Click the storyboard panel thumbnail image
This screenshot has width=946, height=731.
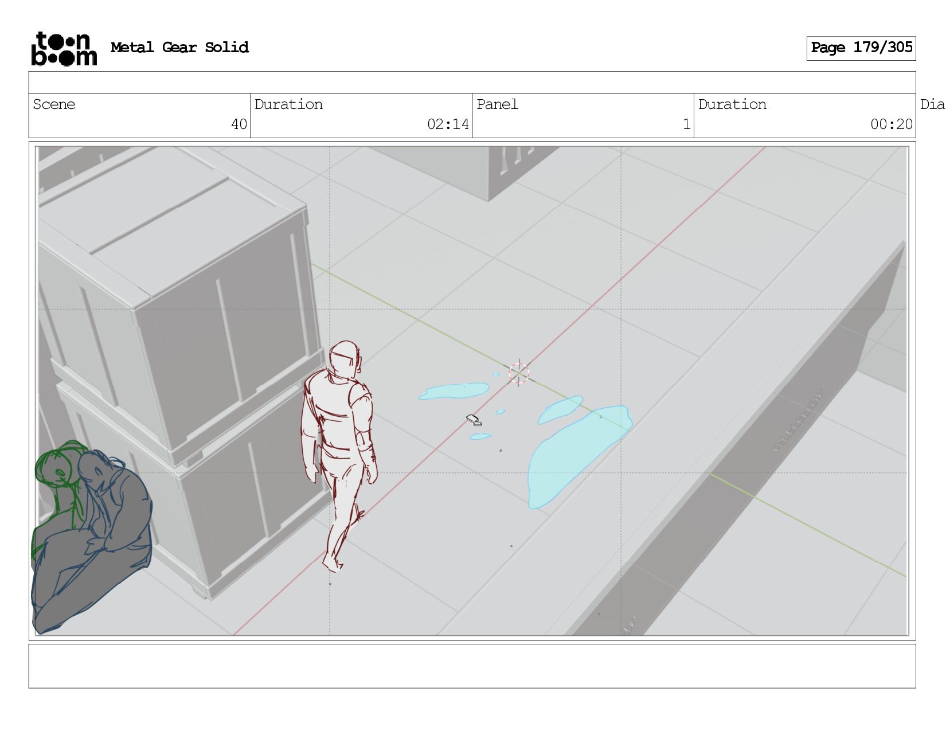point(472,391)
